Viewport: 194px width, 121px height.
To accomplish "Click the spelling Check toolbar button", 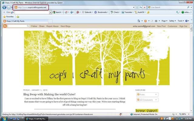I will (x=115, y=12).
